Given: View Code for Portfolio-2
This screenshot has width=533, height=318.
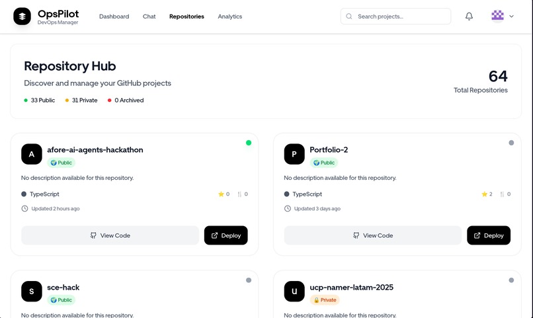Looking at the screenshot, I should [373, 235].
